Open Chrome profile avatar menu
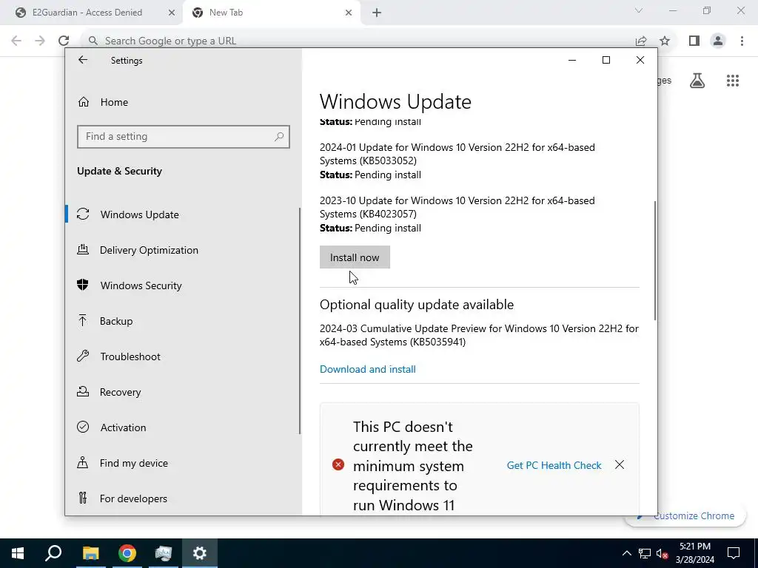The image size is (758, 568). coord(718,41)
